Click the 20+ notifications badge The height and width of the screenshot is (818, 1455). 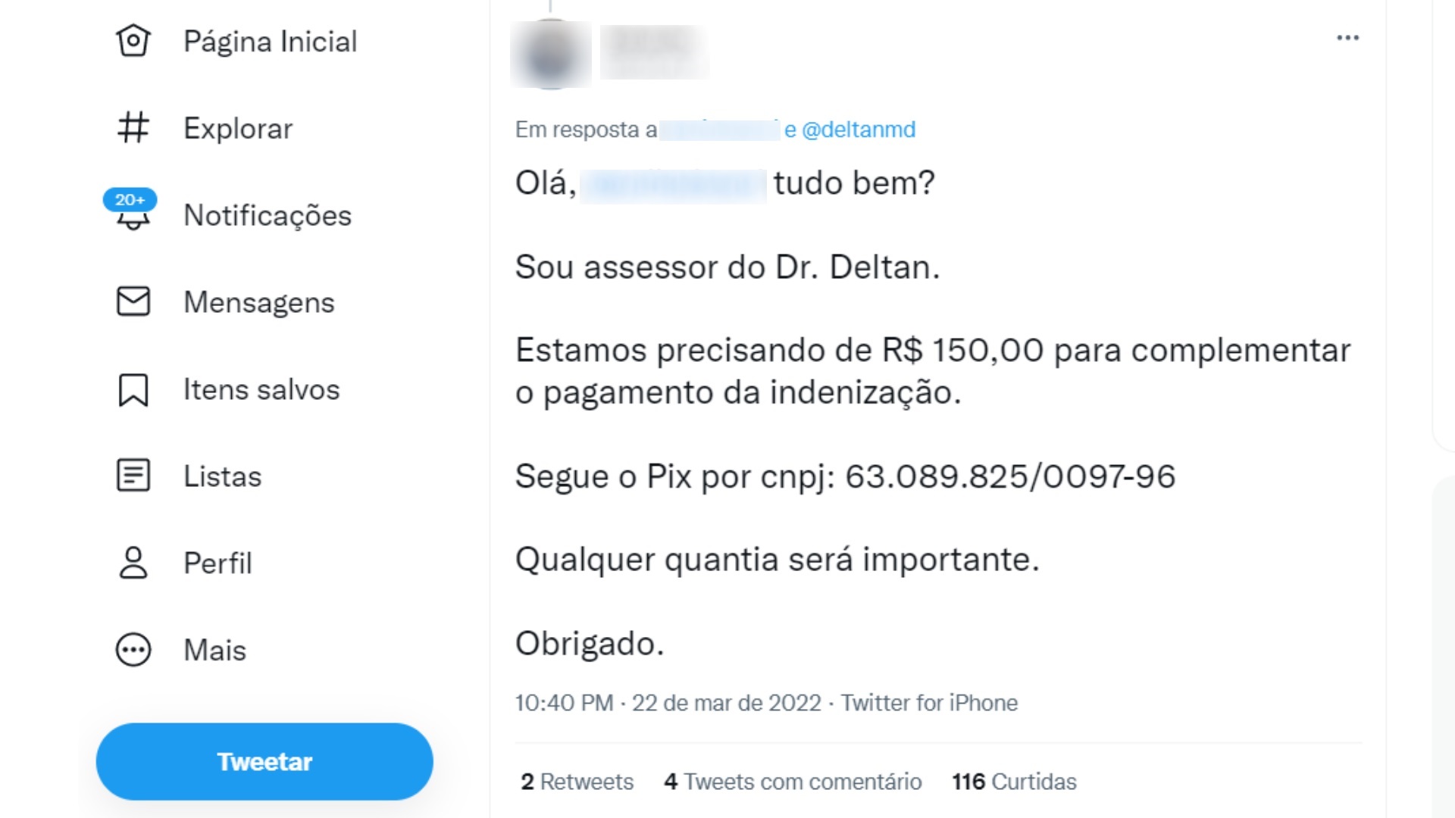[x=130, y=200]
